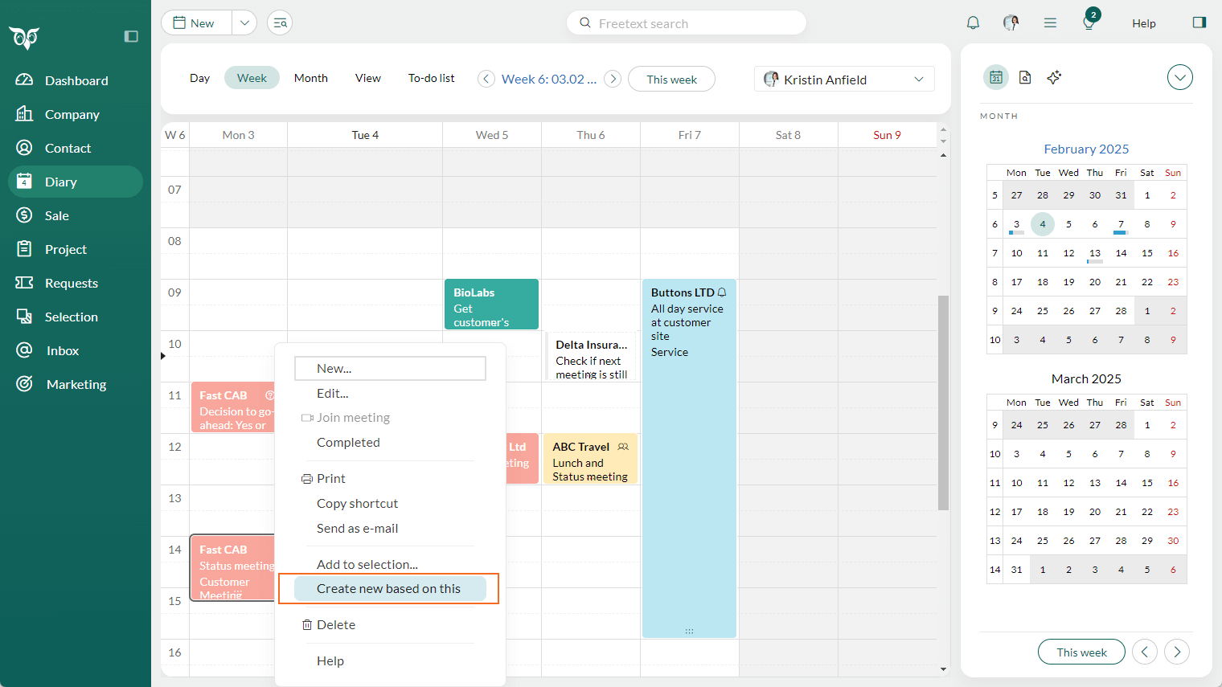The width and height of the screenshot is (1222, 687).
Task: Open Fast CAB decision appointment at 11
Action: tap(233, 407)
